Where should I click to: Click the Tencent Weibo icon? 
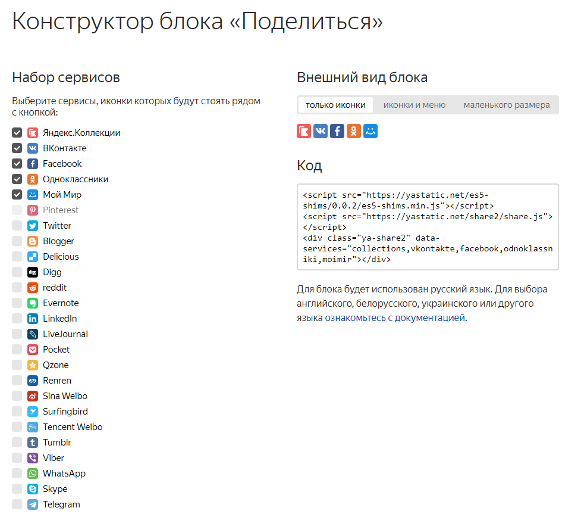pyautogui.click(x=33, y=427)
